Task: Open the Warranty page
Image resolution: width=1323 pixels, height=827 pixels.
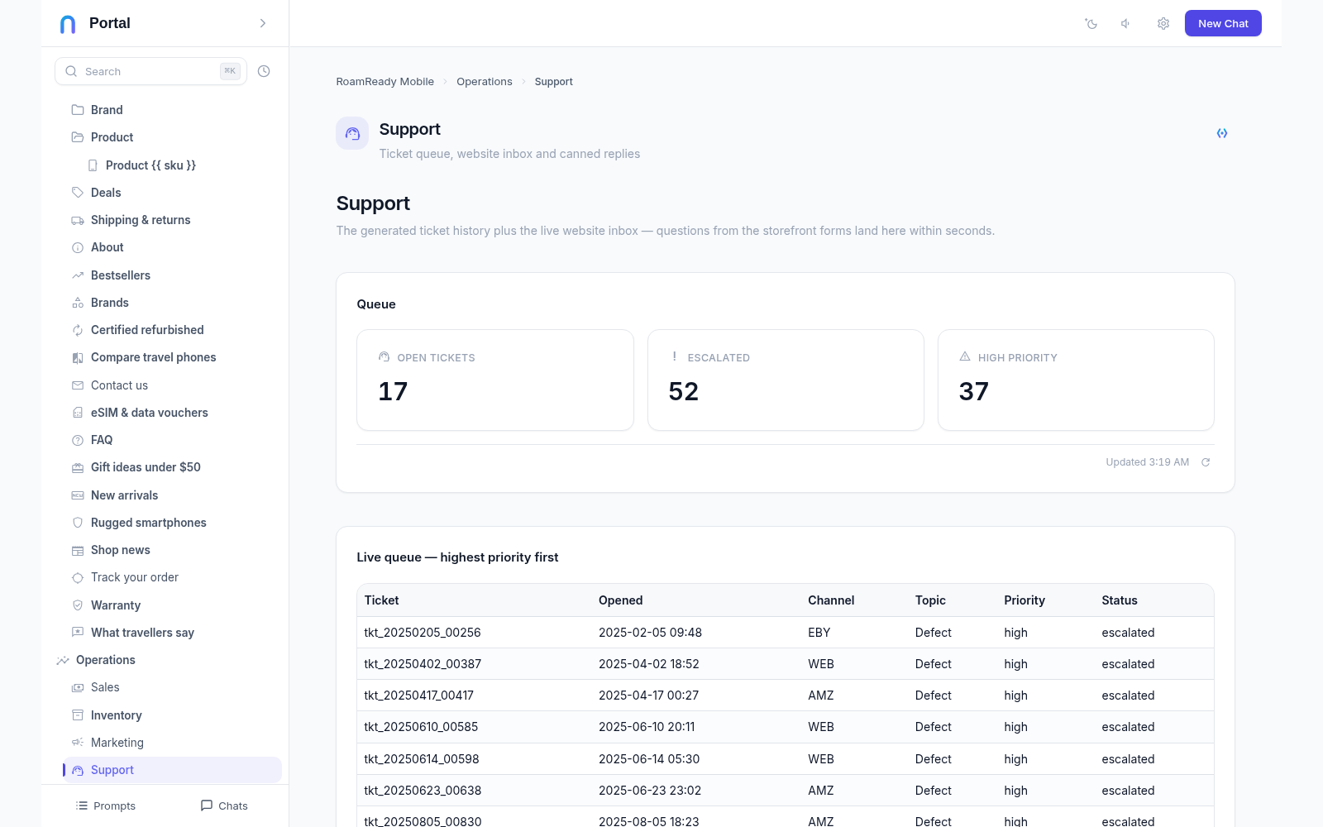Action: pyautogui.click(x=116, y=605)
